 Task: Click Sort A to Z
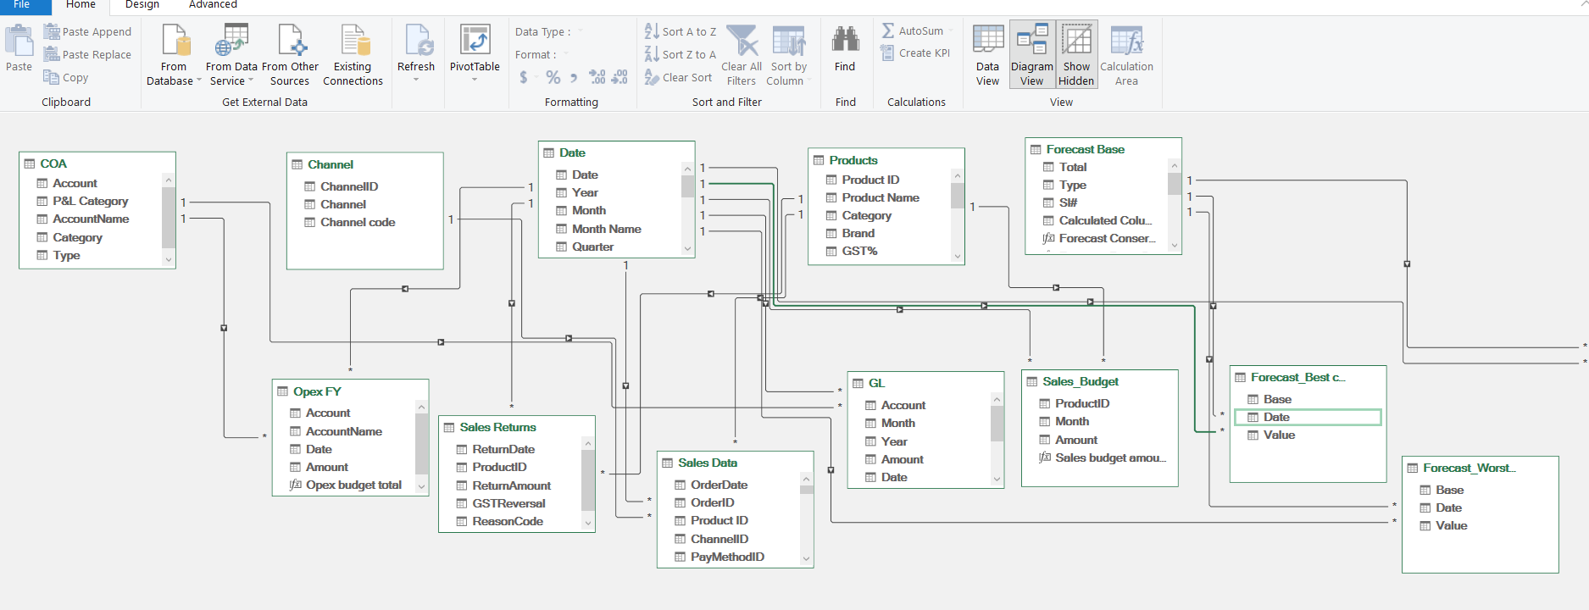tap(681, 31)
